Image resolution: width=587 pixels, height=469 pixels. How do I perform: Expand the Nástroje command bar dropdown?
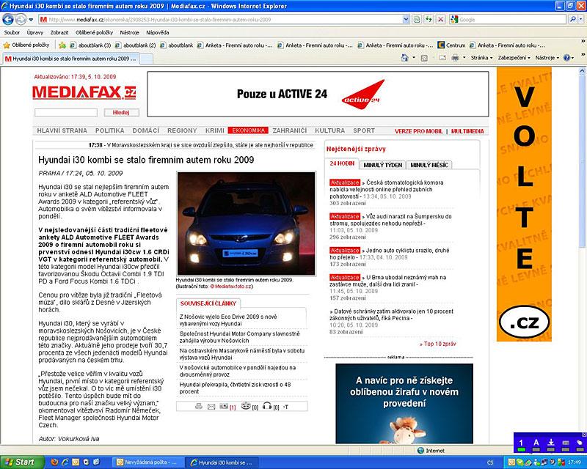(x=547, y=58)
